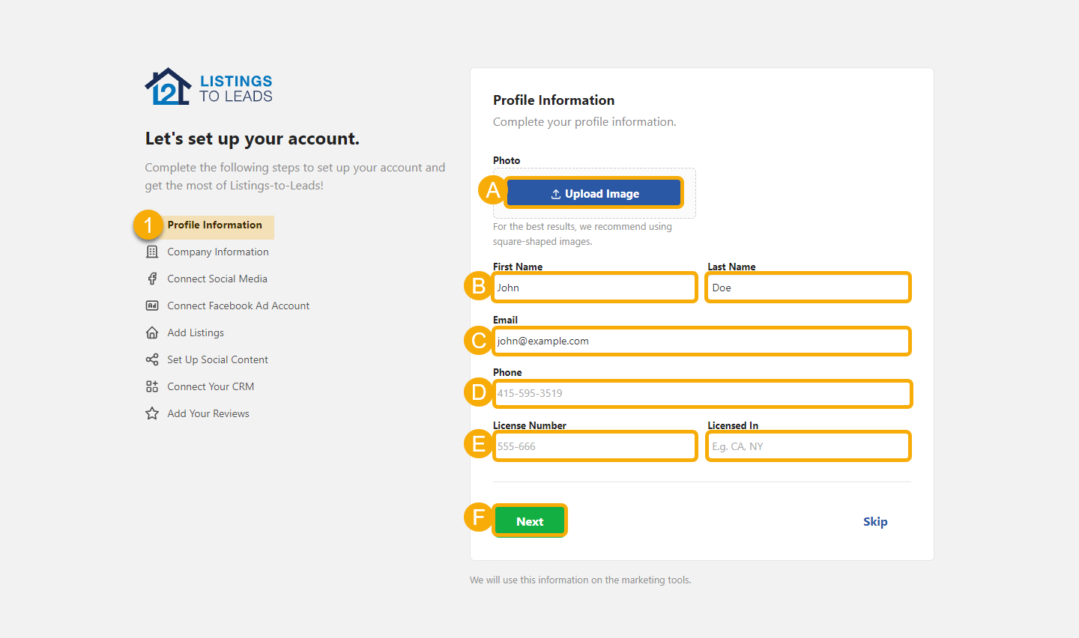1079x638 pixels.
Task: Click the Listings to Leads logo
Action: 208,85
